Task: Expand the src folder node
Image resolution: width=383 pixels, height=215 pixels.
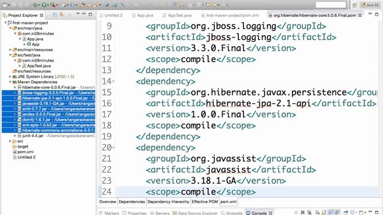Action: (10, 141)
